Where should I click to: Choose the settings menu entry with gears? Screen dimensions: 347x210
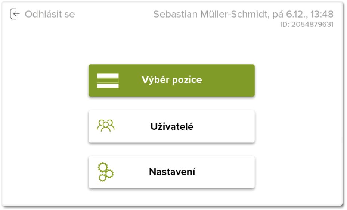pos(171,172)
